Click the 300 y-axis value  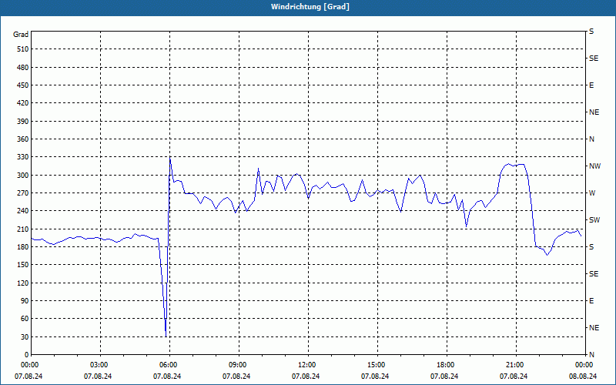tap(23, 176)
